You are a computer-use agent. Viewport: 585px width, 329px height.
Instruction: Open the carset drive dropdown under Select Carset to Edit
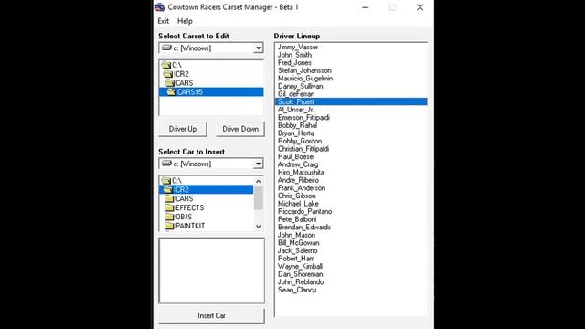(258, 48)
